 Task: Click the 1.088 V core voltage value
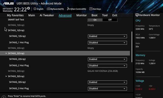pos(152,38)
